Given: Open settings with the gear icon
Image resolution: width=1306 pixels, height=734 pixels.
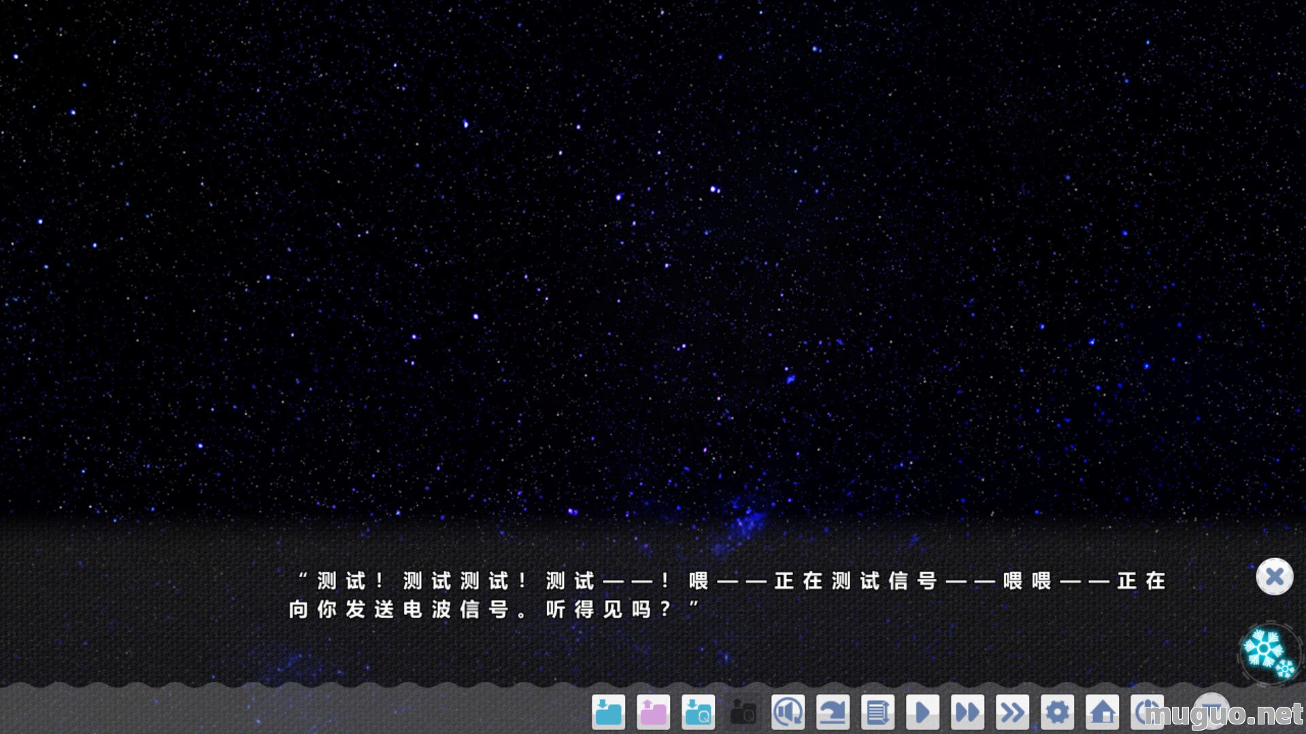Looking at the screenshot, I should pos(1057,712).
